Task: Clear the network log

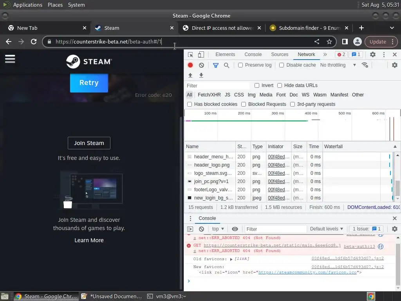Action: [x=202, y=65]
